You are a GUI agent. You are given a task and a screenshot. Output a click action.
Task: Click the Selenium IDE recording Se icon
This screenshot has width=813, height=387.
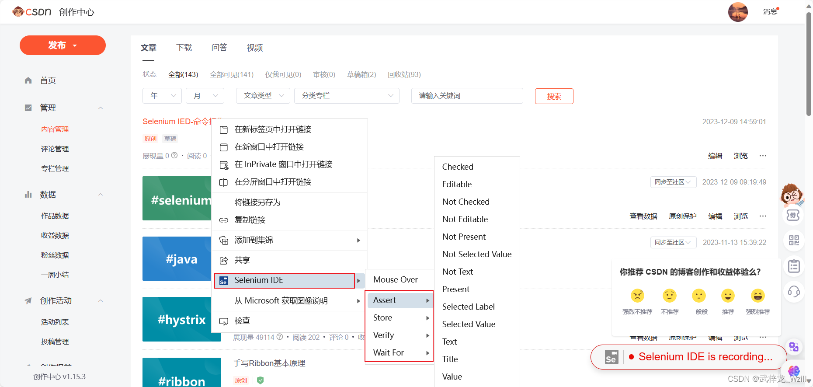click(x=611, y=357)
